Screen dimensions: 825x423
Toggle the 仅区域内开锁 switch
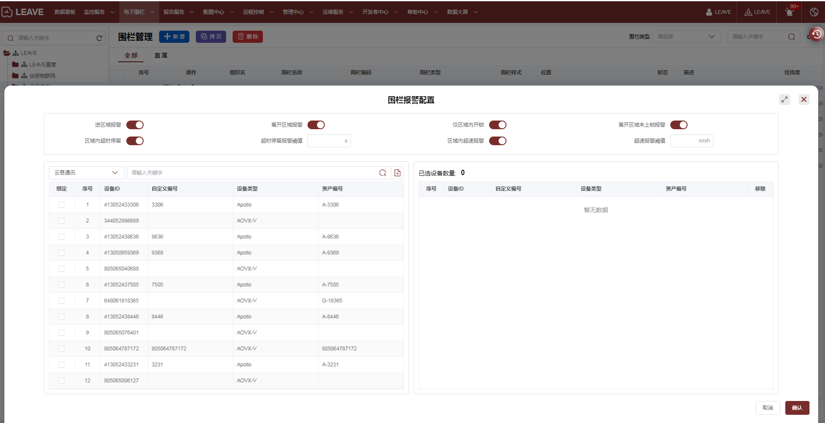(x=498, y=125)
